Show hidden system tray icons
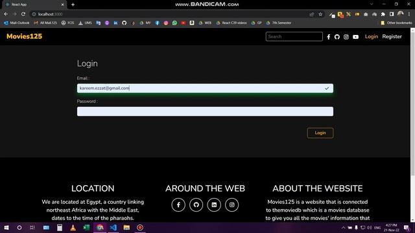Screen dimensions: 415x233 [343, 227]
